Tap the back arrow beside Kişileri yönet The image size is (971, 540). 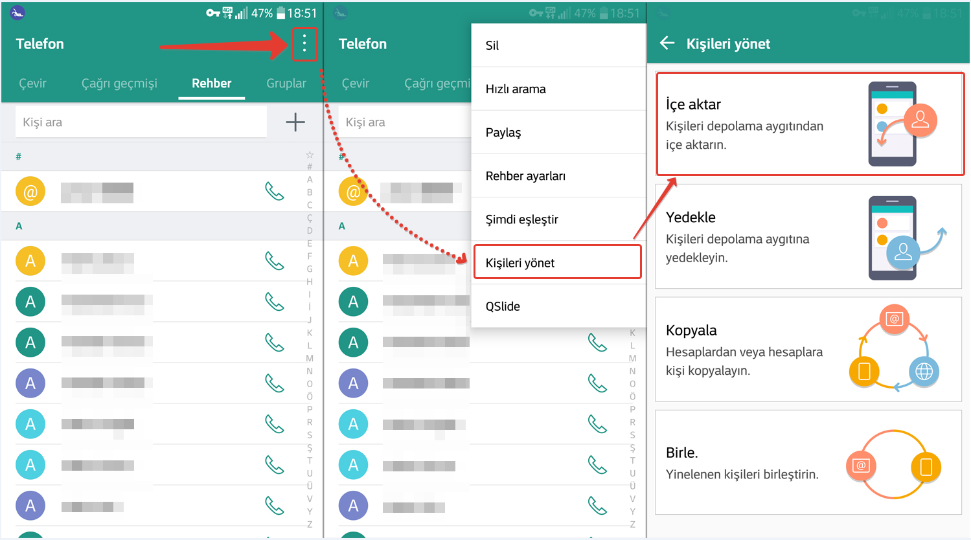(x=667, y=43)
